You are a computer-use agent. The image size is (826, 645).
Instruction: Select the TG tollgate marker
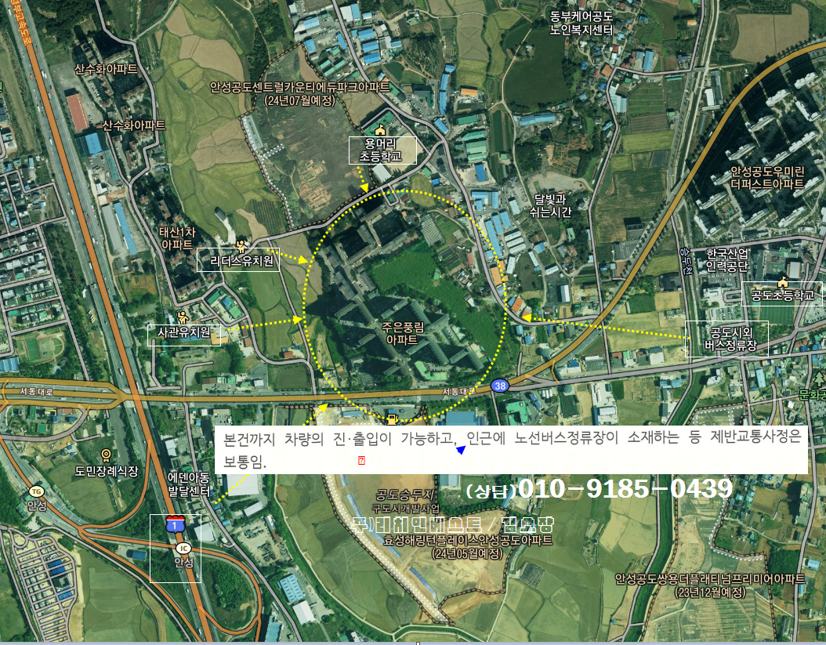pos(36,491)
